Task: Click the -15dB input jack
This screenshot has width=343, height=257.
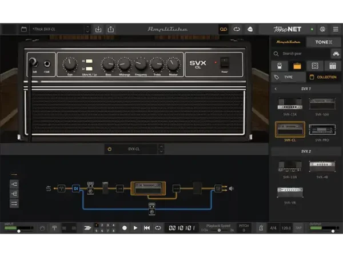Action: pyautogui.click(x=47, y=64)
